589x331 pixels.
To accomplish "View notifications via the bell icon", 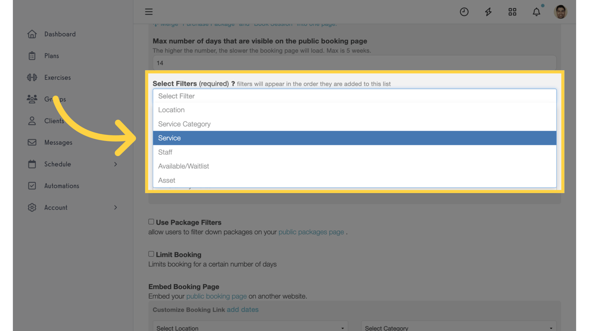I will 536,12.
